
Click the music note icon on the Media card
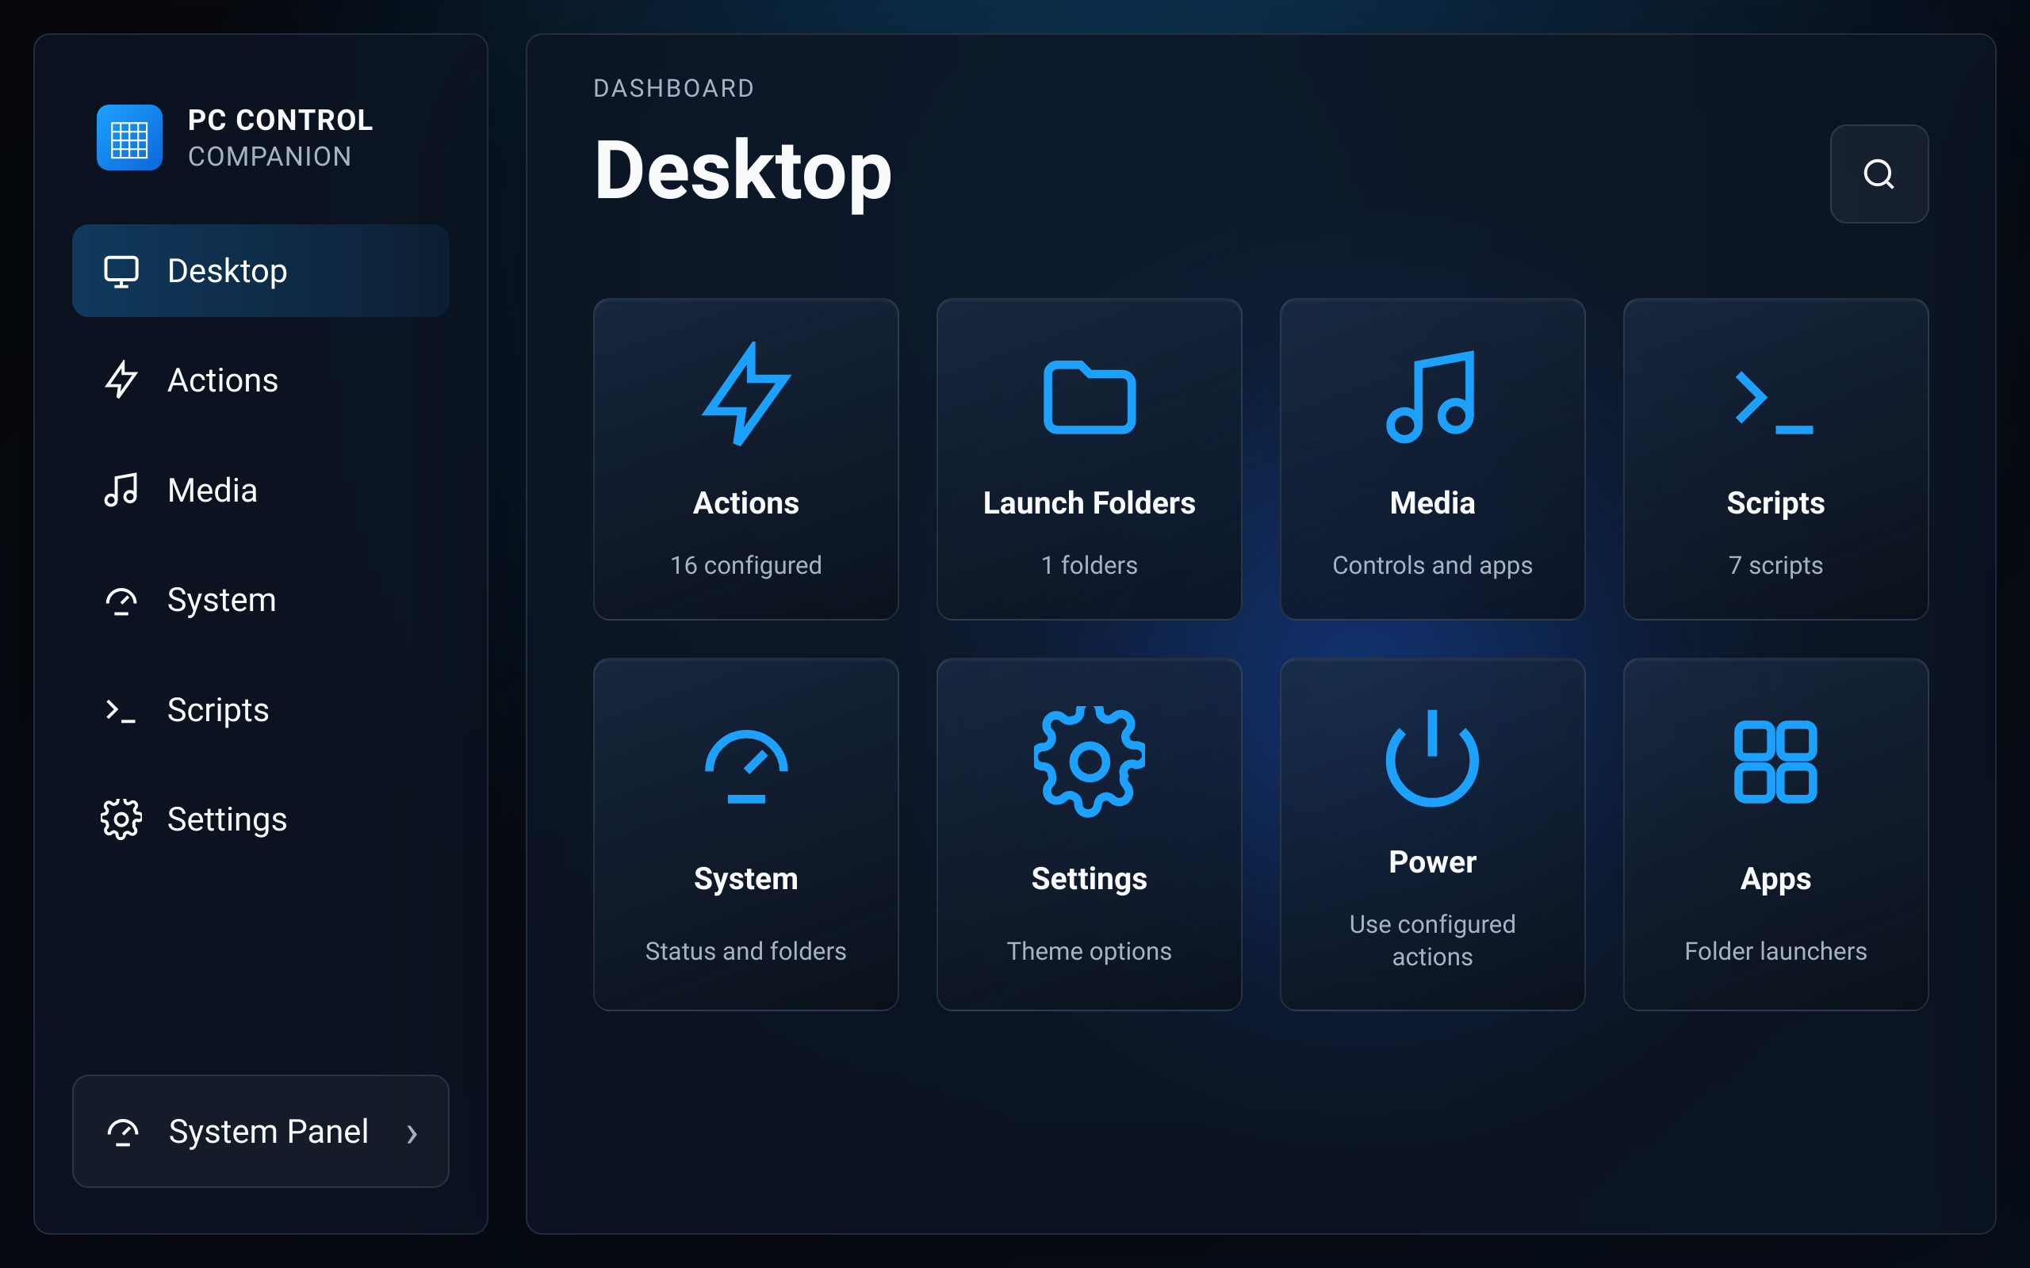click(x=1432, y=397)
